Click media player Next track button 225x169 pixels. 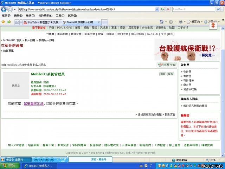(x=52, y=159)
